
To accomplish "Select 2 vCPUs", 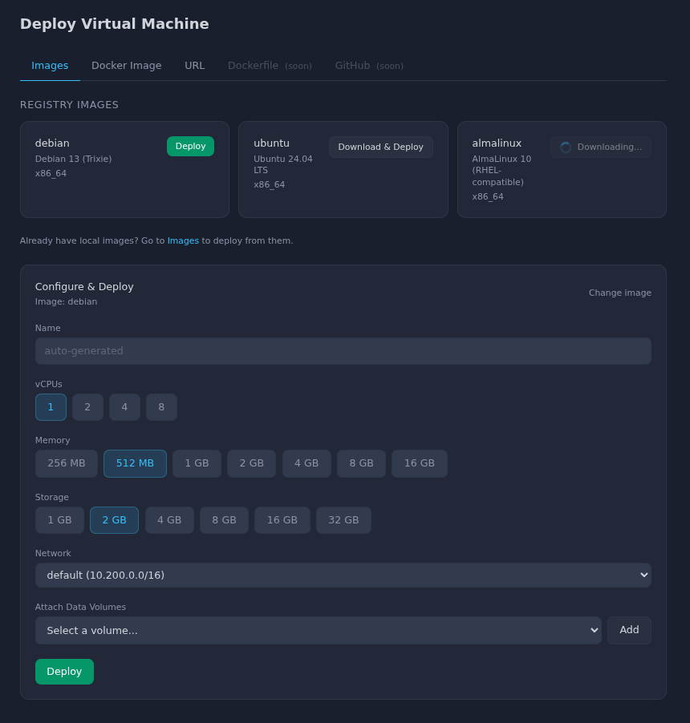I will pyautogui.click(x=87, y=407).
